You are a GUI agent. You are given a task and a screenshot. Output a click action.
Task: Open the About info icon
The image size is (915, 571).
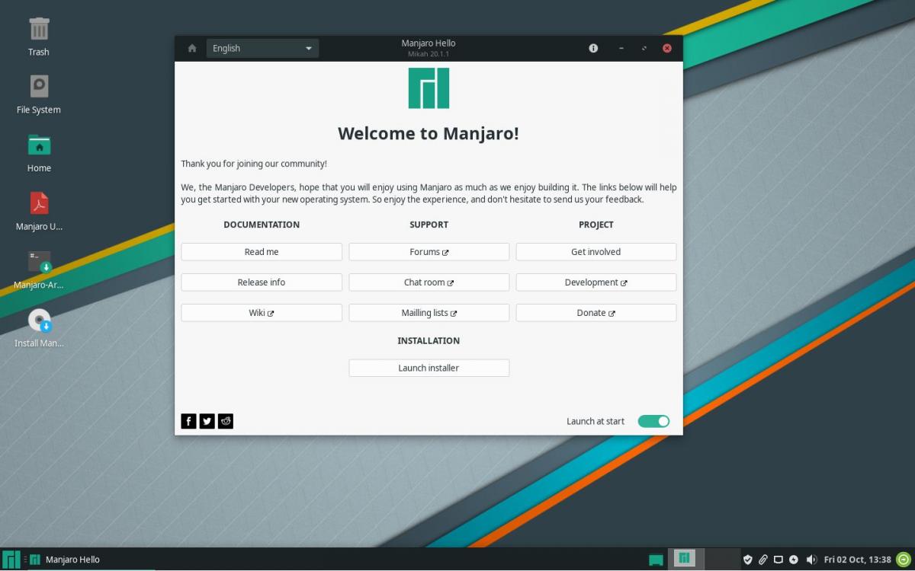click(593, 49)
